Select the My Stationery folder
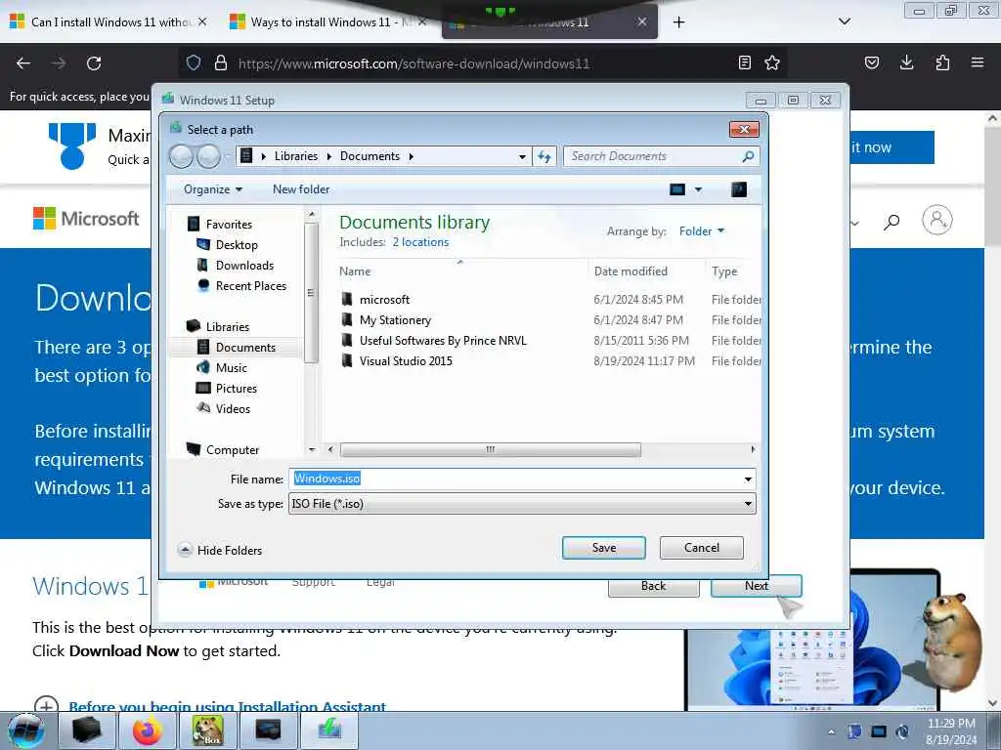1001x750 pixels. 395,320
